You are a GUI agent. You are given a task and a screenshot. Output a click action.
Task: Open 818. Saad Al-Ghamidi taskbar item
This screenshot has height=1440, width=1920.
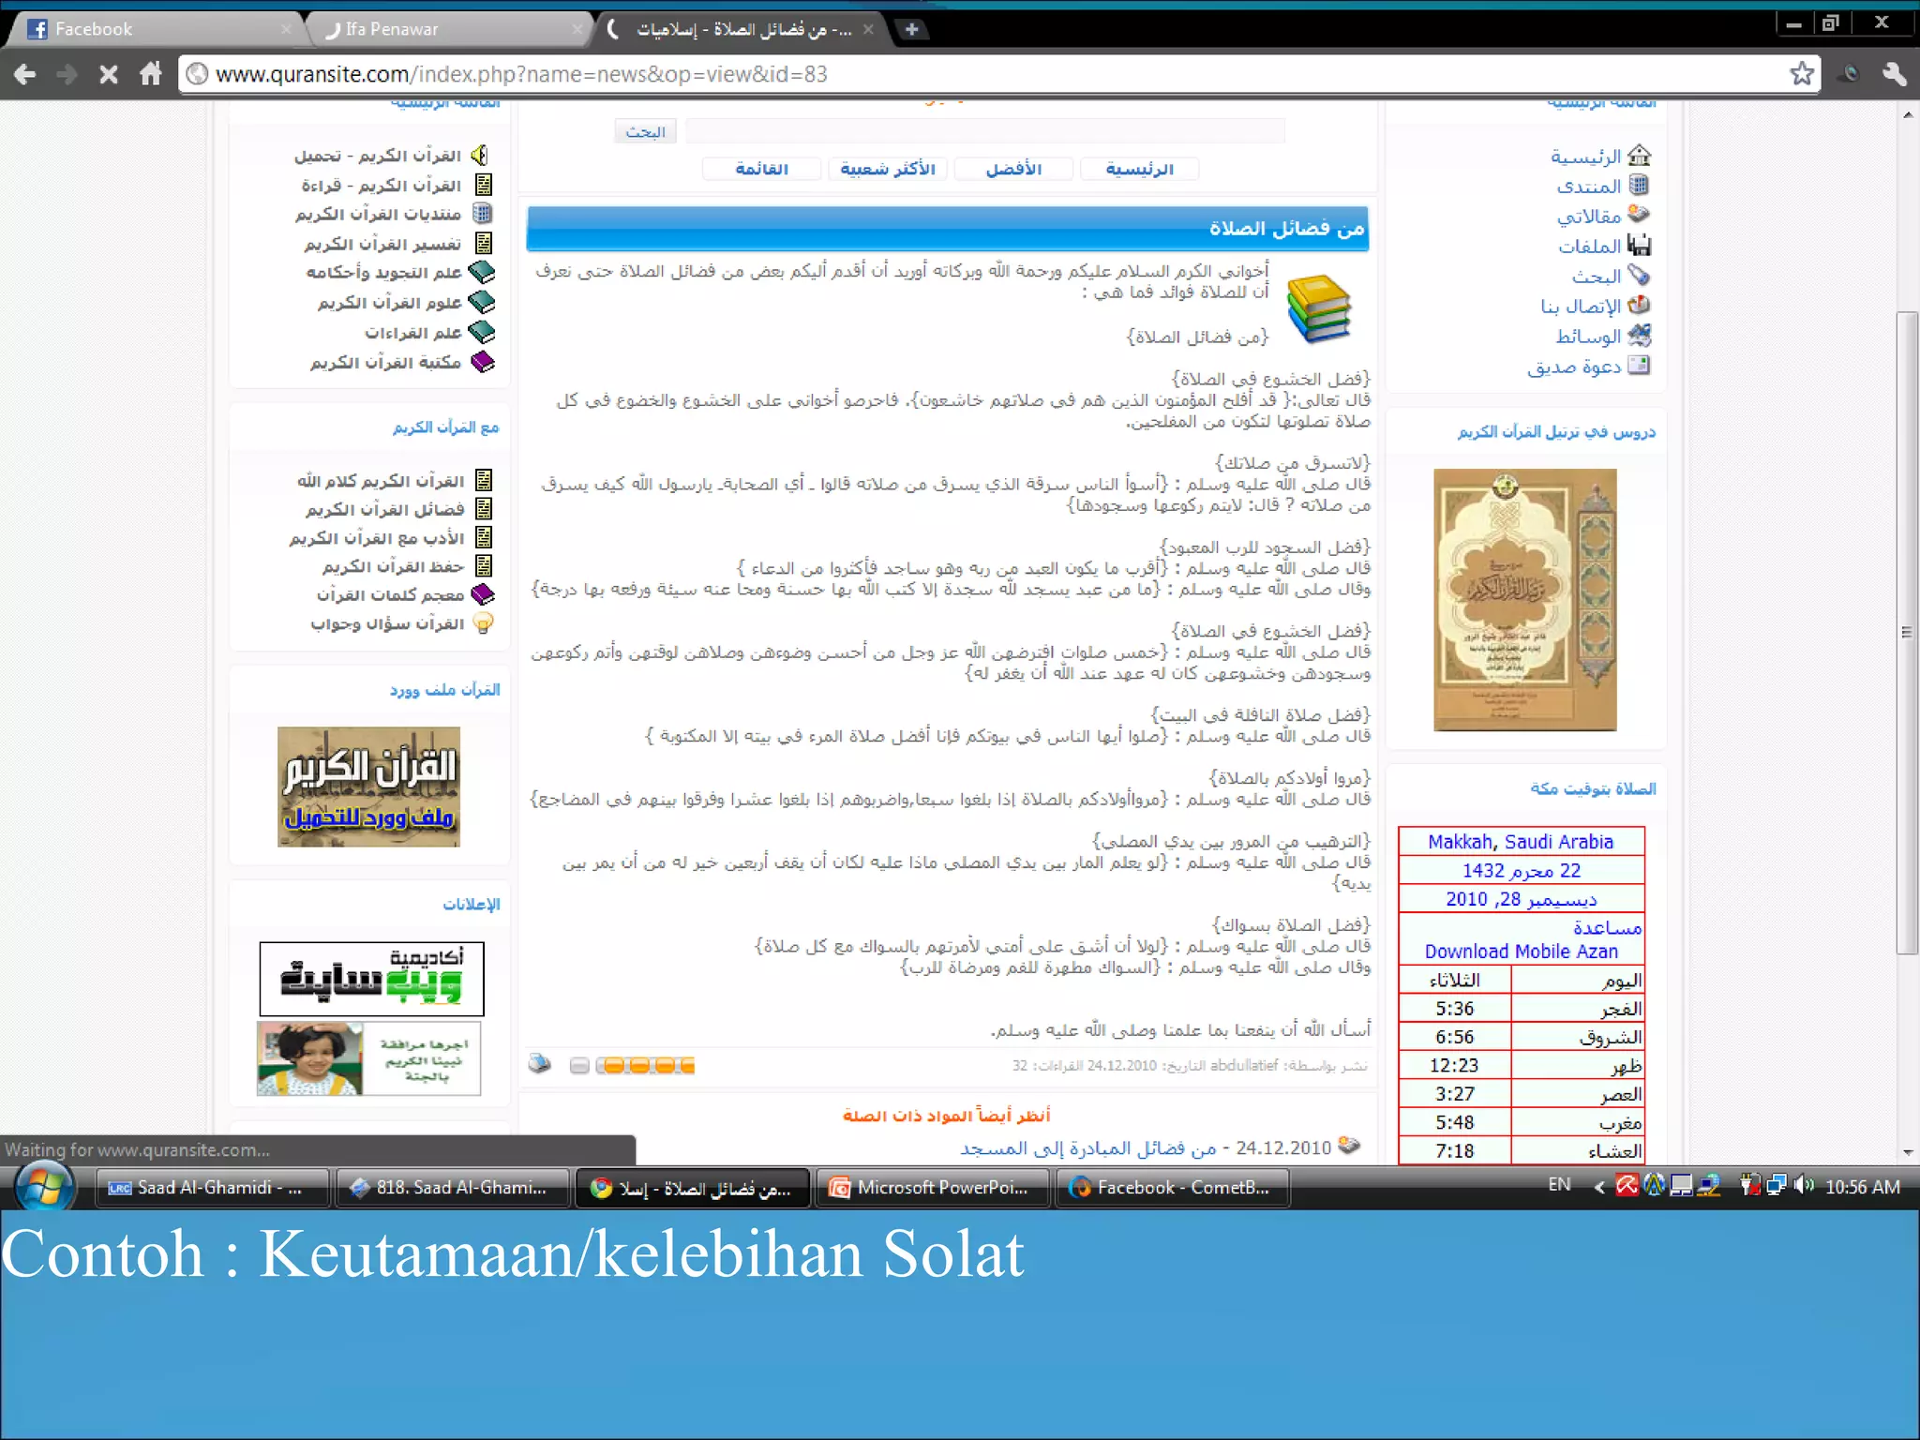(452, 1187)
